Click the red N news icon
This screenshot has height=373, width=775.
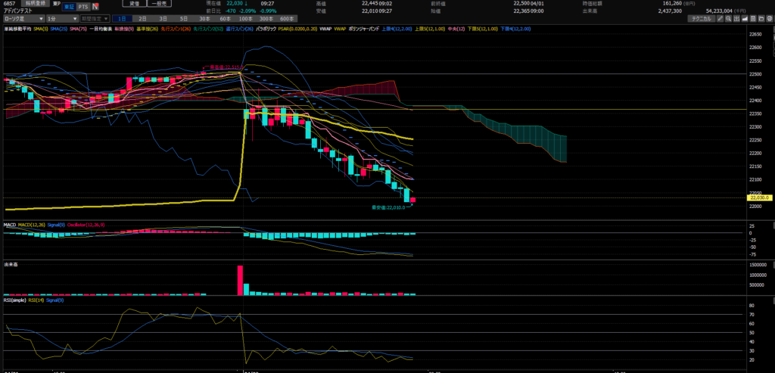[96, 7]
